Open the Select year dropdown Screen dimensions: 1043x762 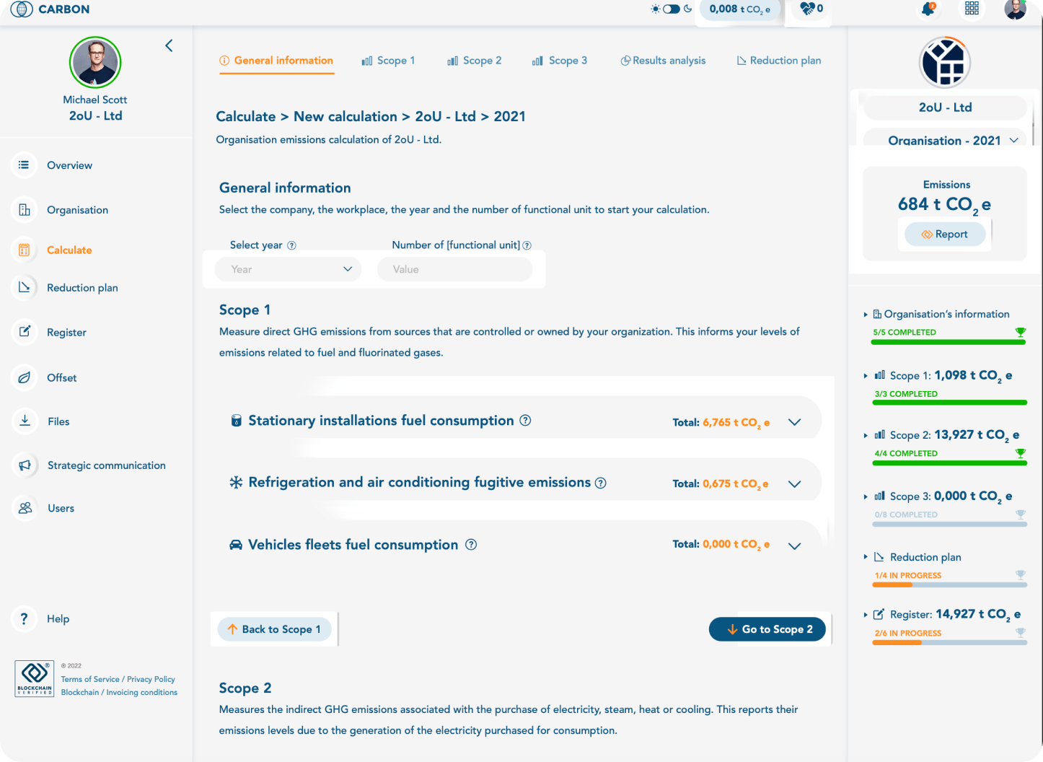click(x=289, y=269)
